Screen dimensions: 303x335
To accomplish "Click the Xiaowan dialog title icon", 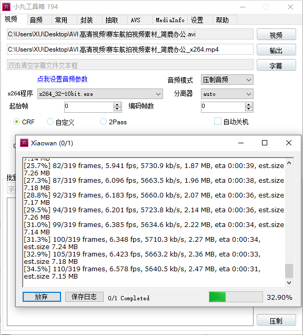I will (x=24, y=143).
